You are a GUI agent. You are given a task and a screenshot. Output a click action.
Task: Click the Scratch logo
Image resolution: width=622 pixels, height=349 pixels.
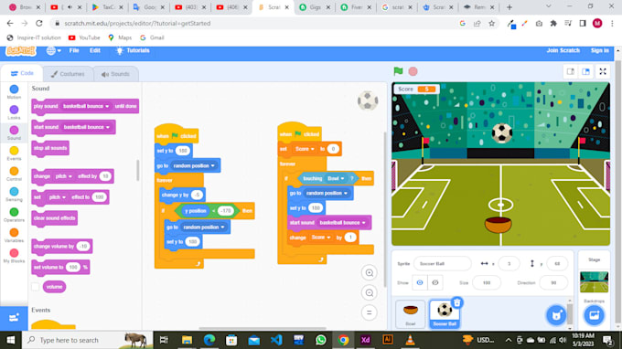click(x=21, y=51)
